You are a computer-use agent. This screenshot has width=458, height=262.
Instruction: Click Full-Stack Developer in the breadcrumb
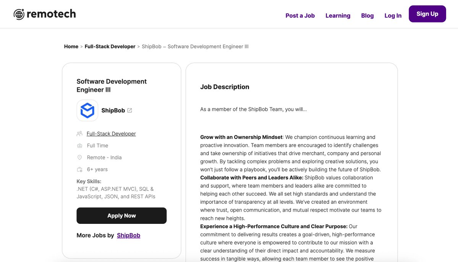(x=110, y=46)
